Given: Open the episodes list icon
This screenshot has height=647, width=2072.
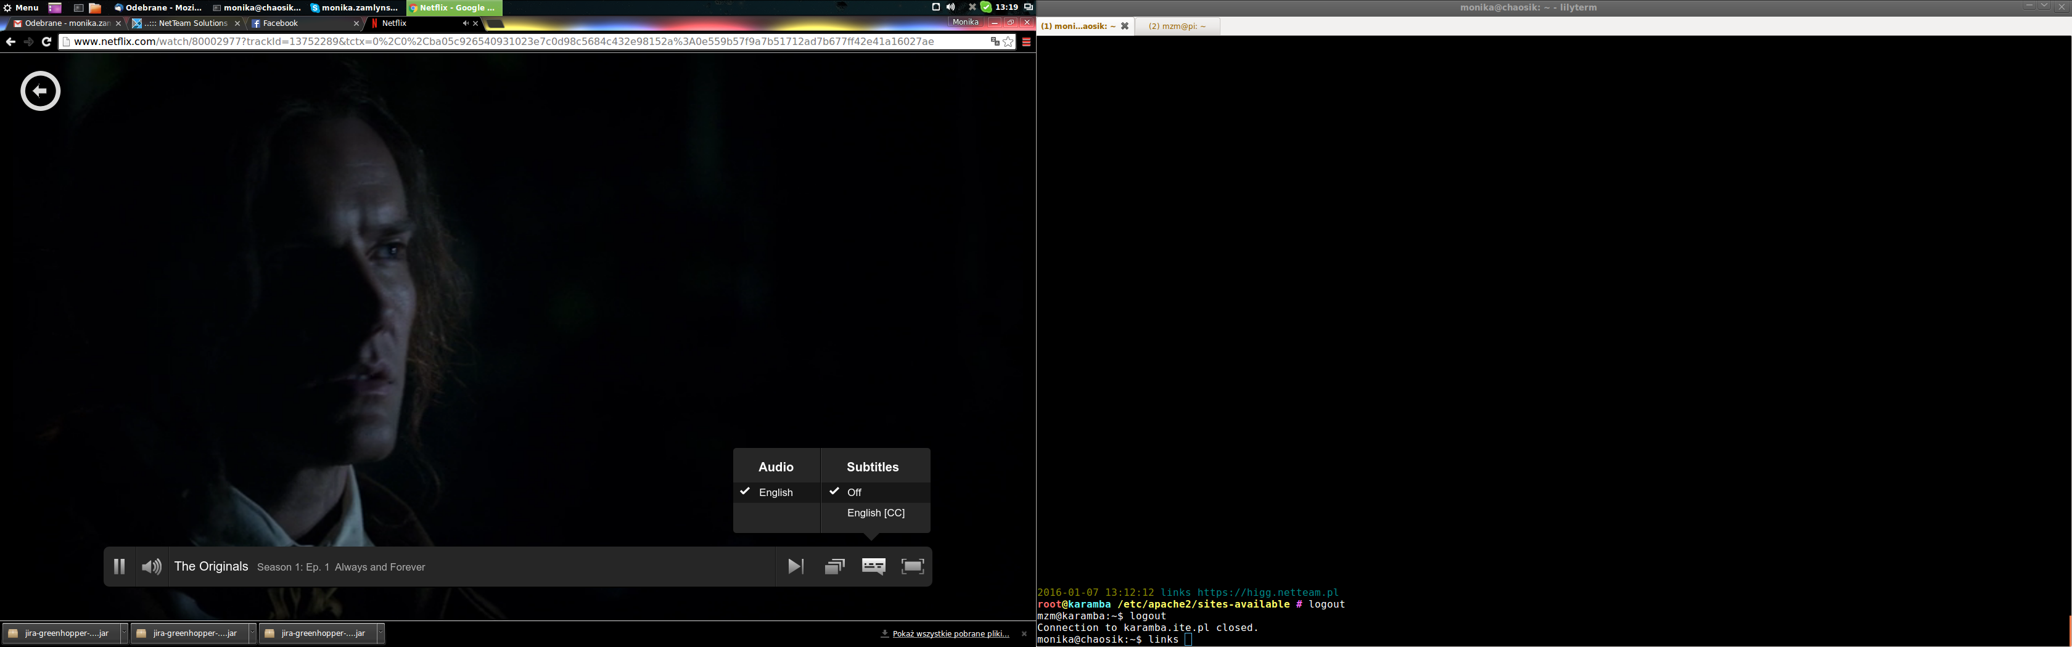Looking at the screenshot, I should click(834, 567).
